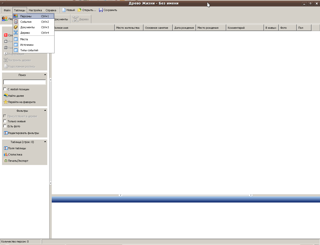Click the Печать/Экспорт icon
The width and height of the screenshot is (320, 245).
pos(6,160)
